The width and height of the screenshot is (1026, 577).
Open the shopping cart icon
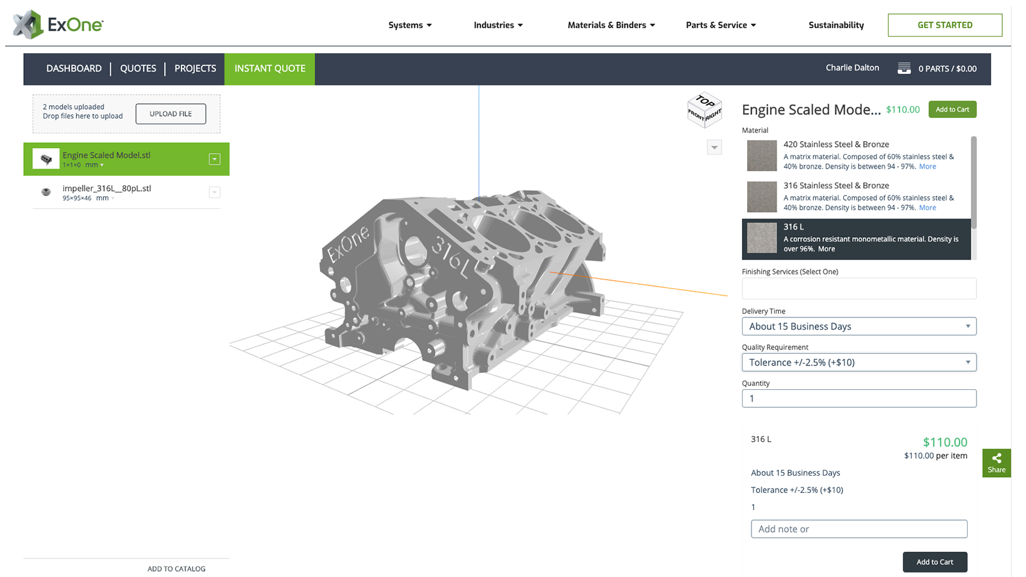(x=904, y=69)
